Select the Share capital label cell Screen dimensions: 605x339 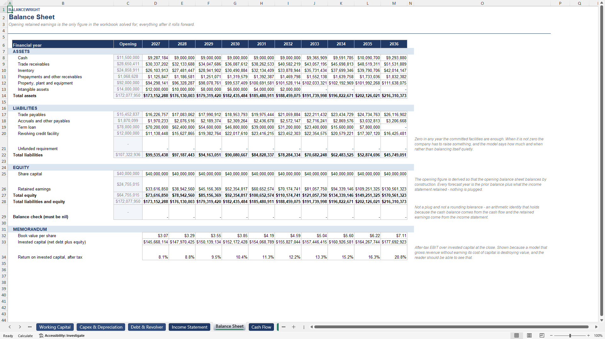pyautogui.click(x=63, y=174)
